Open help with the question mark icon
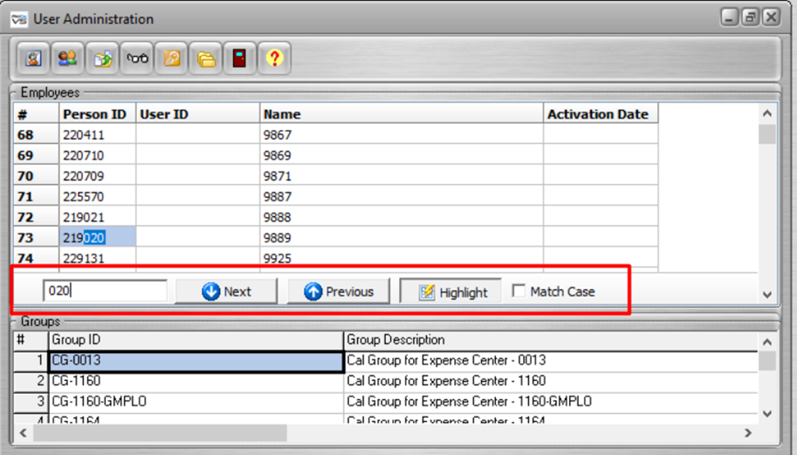This screenshot has width=797, height=455. (274, 58)
